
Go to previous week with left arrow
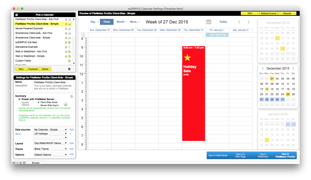[x=239, y=22]
